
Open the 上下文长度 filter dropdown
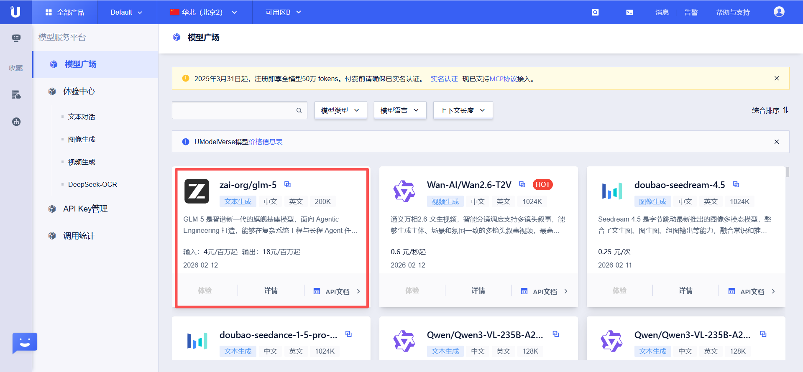463,110
